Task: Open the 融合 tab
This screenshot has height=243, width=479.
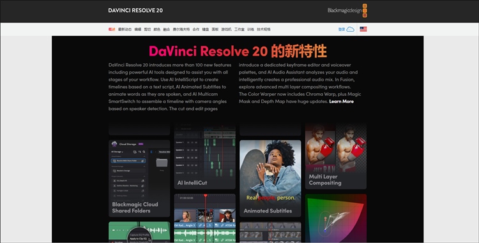Action: click(166, 29)
